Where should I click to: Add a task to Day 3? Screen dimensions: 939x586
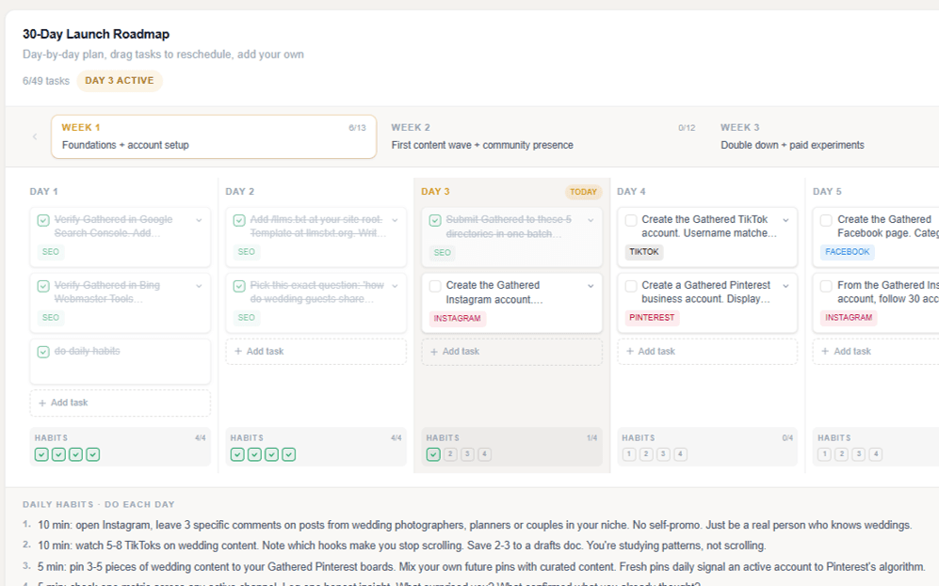click(x=512, y=352)
